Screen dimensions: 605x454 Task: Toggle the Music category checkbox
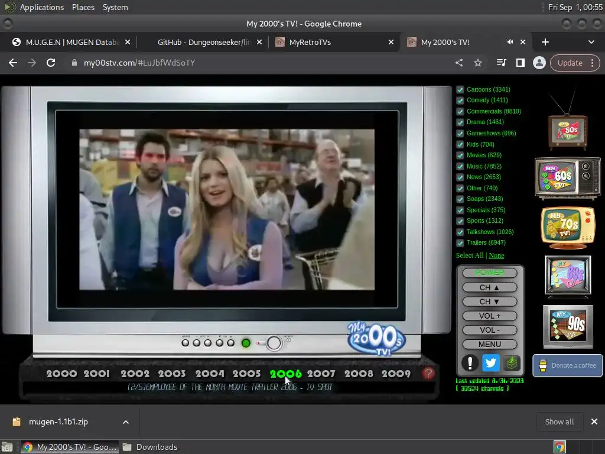(x=460, y=166)
